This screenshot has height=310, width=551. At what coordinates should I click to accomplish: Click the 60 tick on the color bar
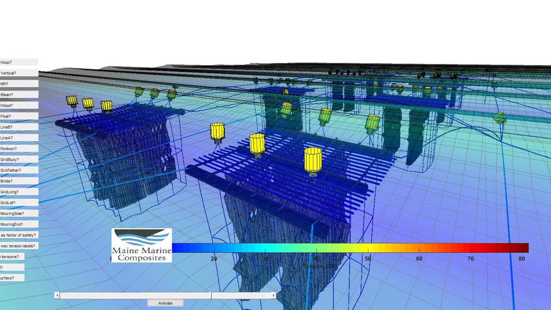(419, 259)
